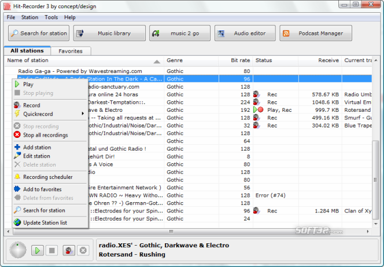Sort by the Status column header
The image size is (384, 267).
tap(275, 60)
